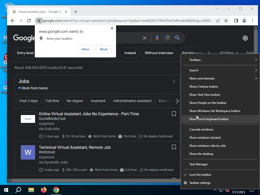Open Online Virtual Assistant Jobs listing

click(89, 114)
